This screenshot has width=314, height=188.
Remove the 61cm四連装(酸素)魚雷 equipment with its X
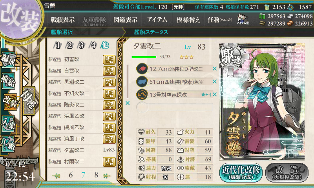coord(215,81)
